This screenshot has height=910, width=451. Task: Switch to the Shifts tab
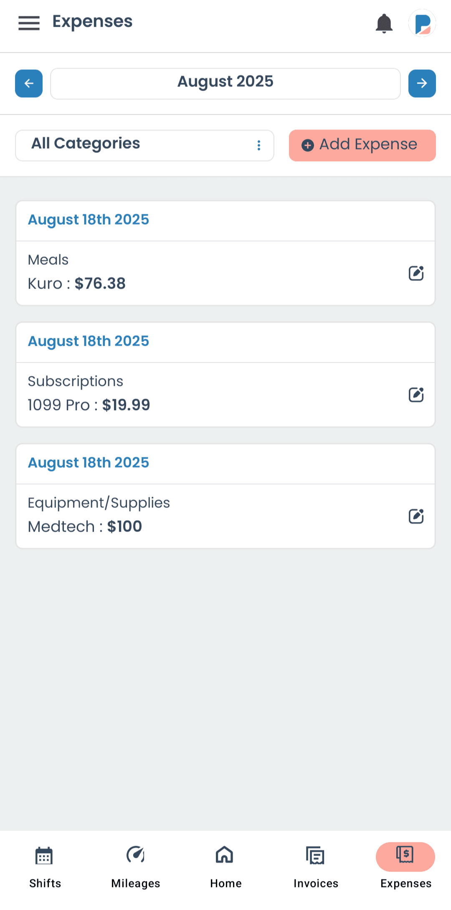click(x=45, y=867)
